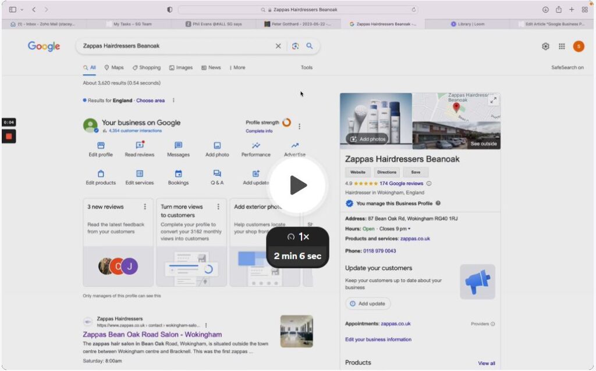Screen dimensions: 596x371
Task: Switch to the Zoho Mail Inbox browser tab
Action: coord(43,24)
